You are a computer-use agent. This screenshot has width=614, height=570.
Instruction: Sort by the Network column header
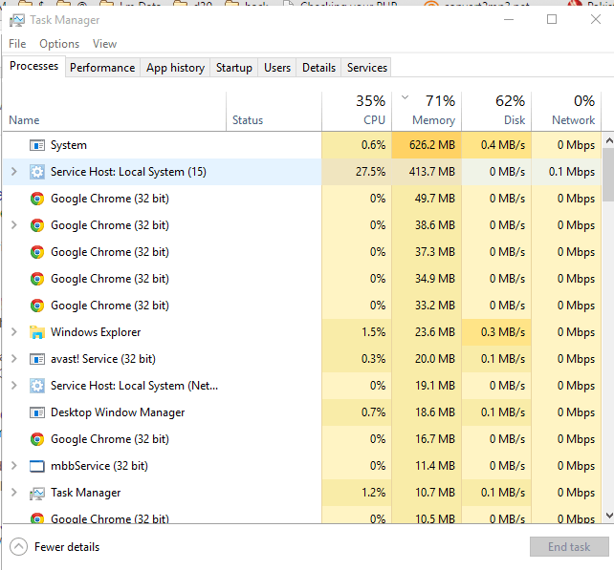pyautogui.click(x=566, y=112)
